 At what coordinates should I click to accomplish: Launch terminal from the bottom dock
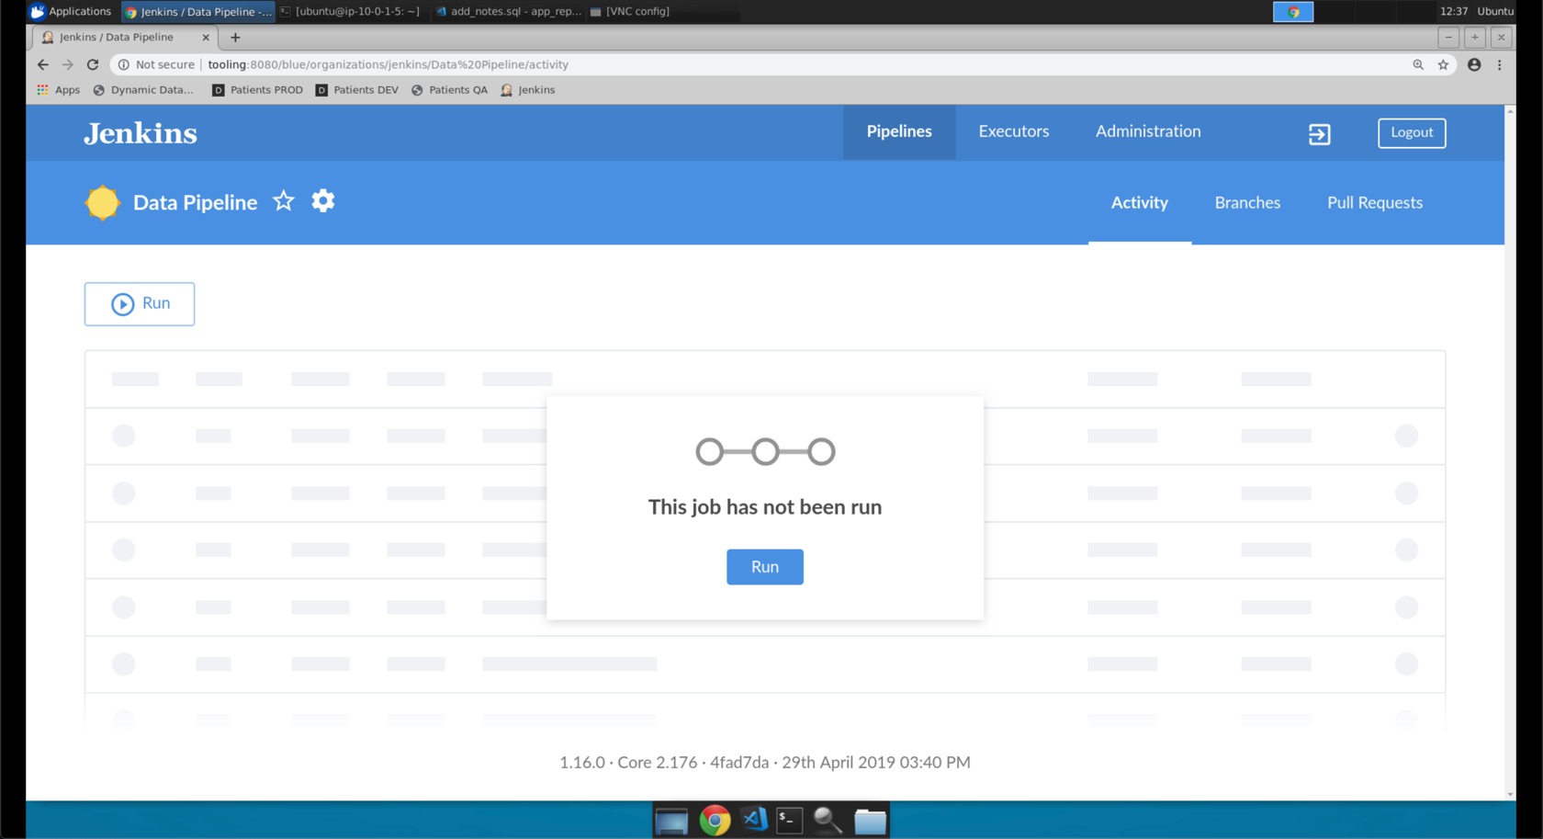coord(789,820)
